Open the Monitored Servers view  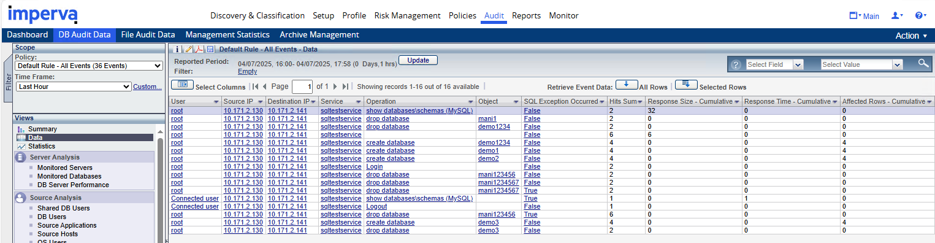[65, 168]
